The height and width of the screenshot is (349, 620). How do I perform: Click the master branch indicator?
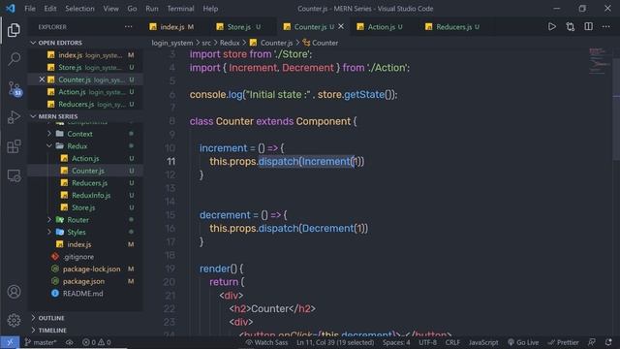[41, 342]
